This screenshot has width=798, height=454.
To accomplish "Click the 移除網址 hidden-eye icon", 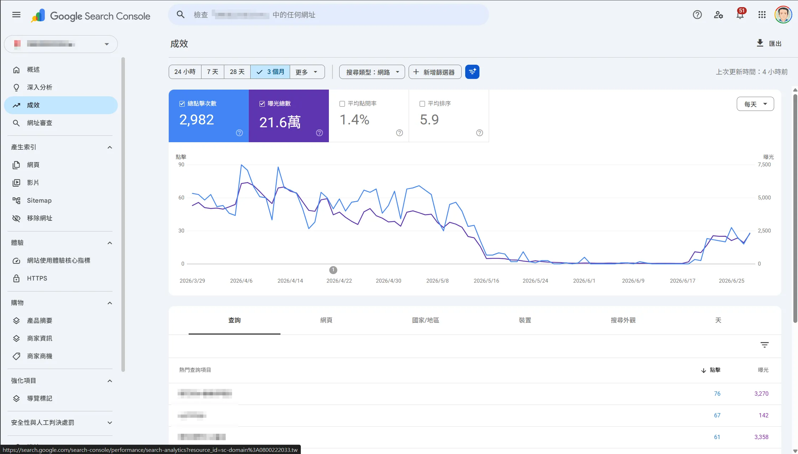I will click(x=16, y=218).
